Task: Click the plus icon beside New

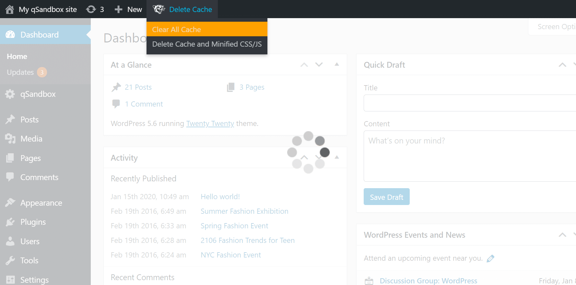Action: pyautogui.click(x=119, y=9)
